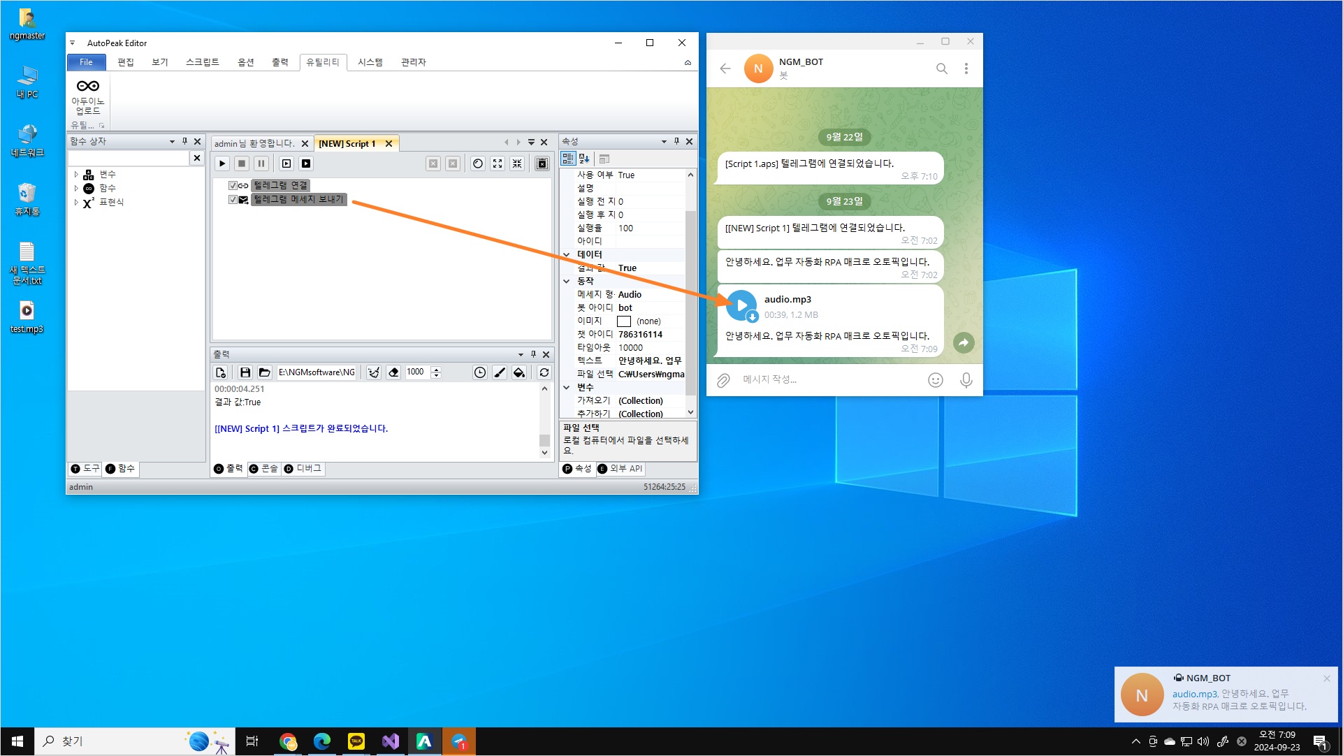Uncheck the 텔레그램 연결 step checkbox
Screen dimensions: 1343x756
[x=233, y=185]
